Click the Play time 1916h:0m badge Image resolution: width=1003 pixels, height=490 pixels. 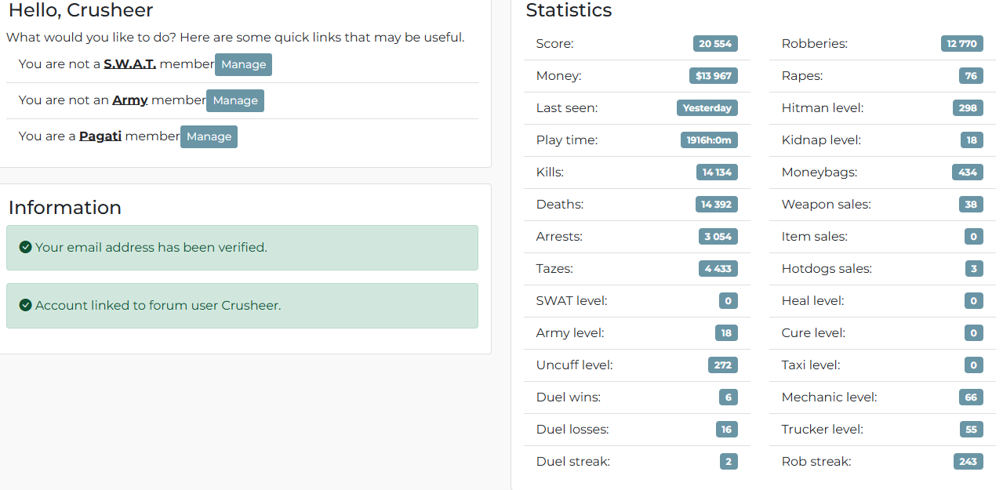click(x=709, y=140)
